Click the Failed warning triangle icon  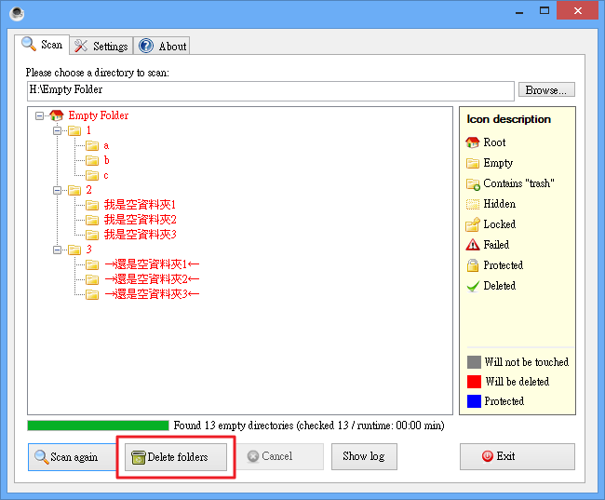click(x=473, y=245)
